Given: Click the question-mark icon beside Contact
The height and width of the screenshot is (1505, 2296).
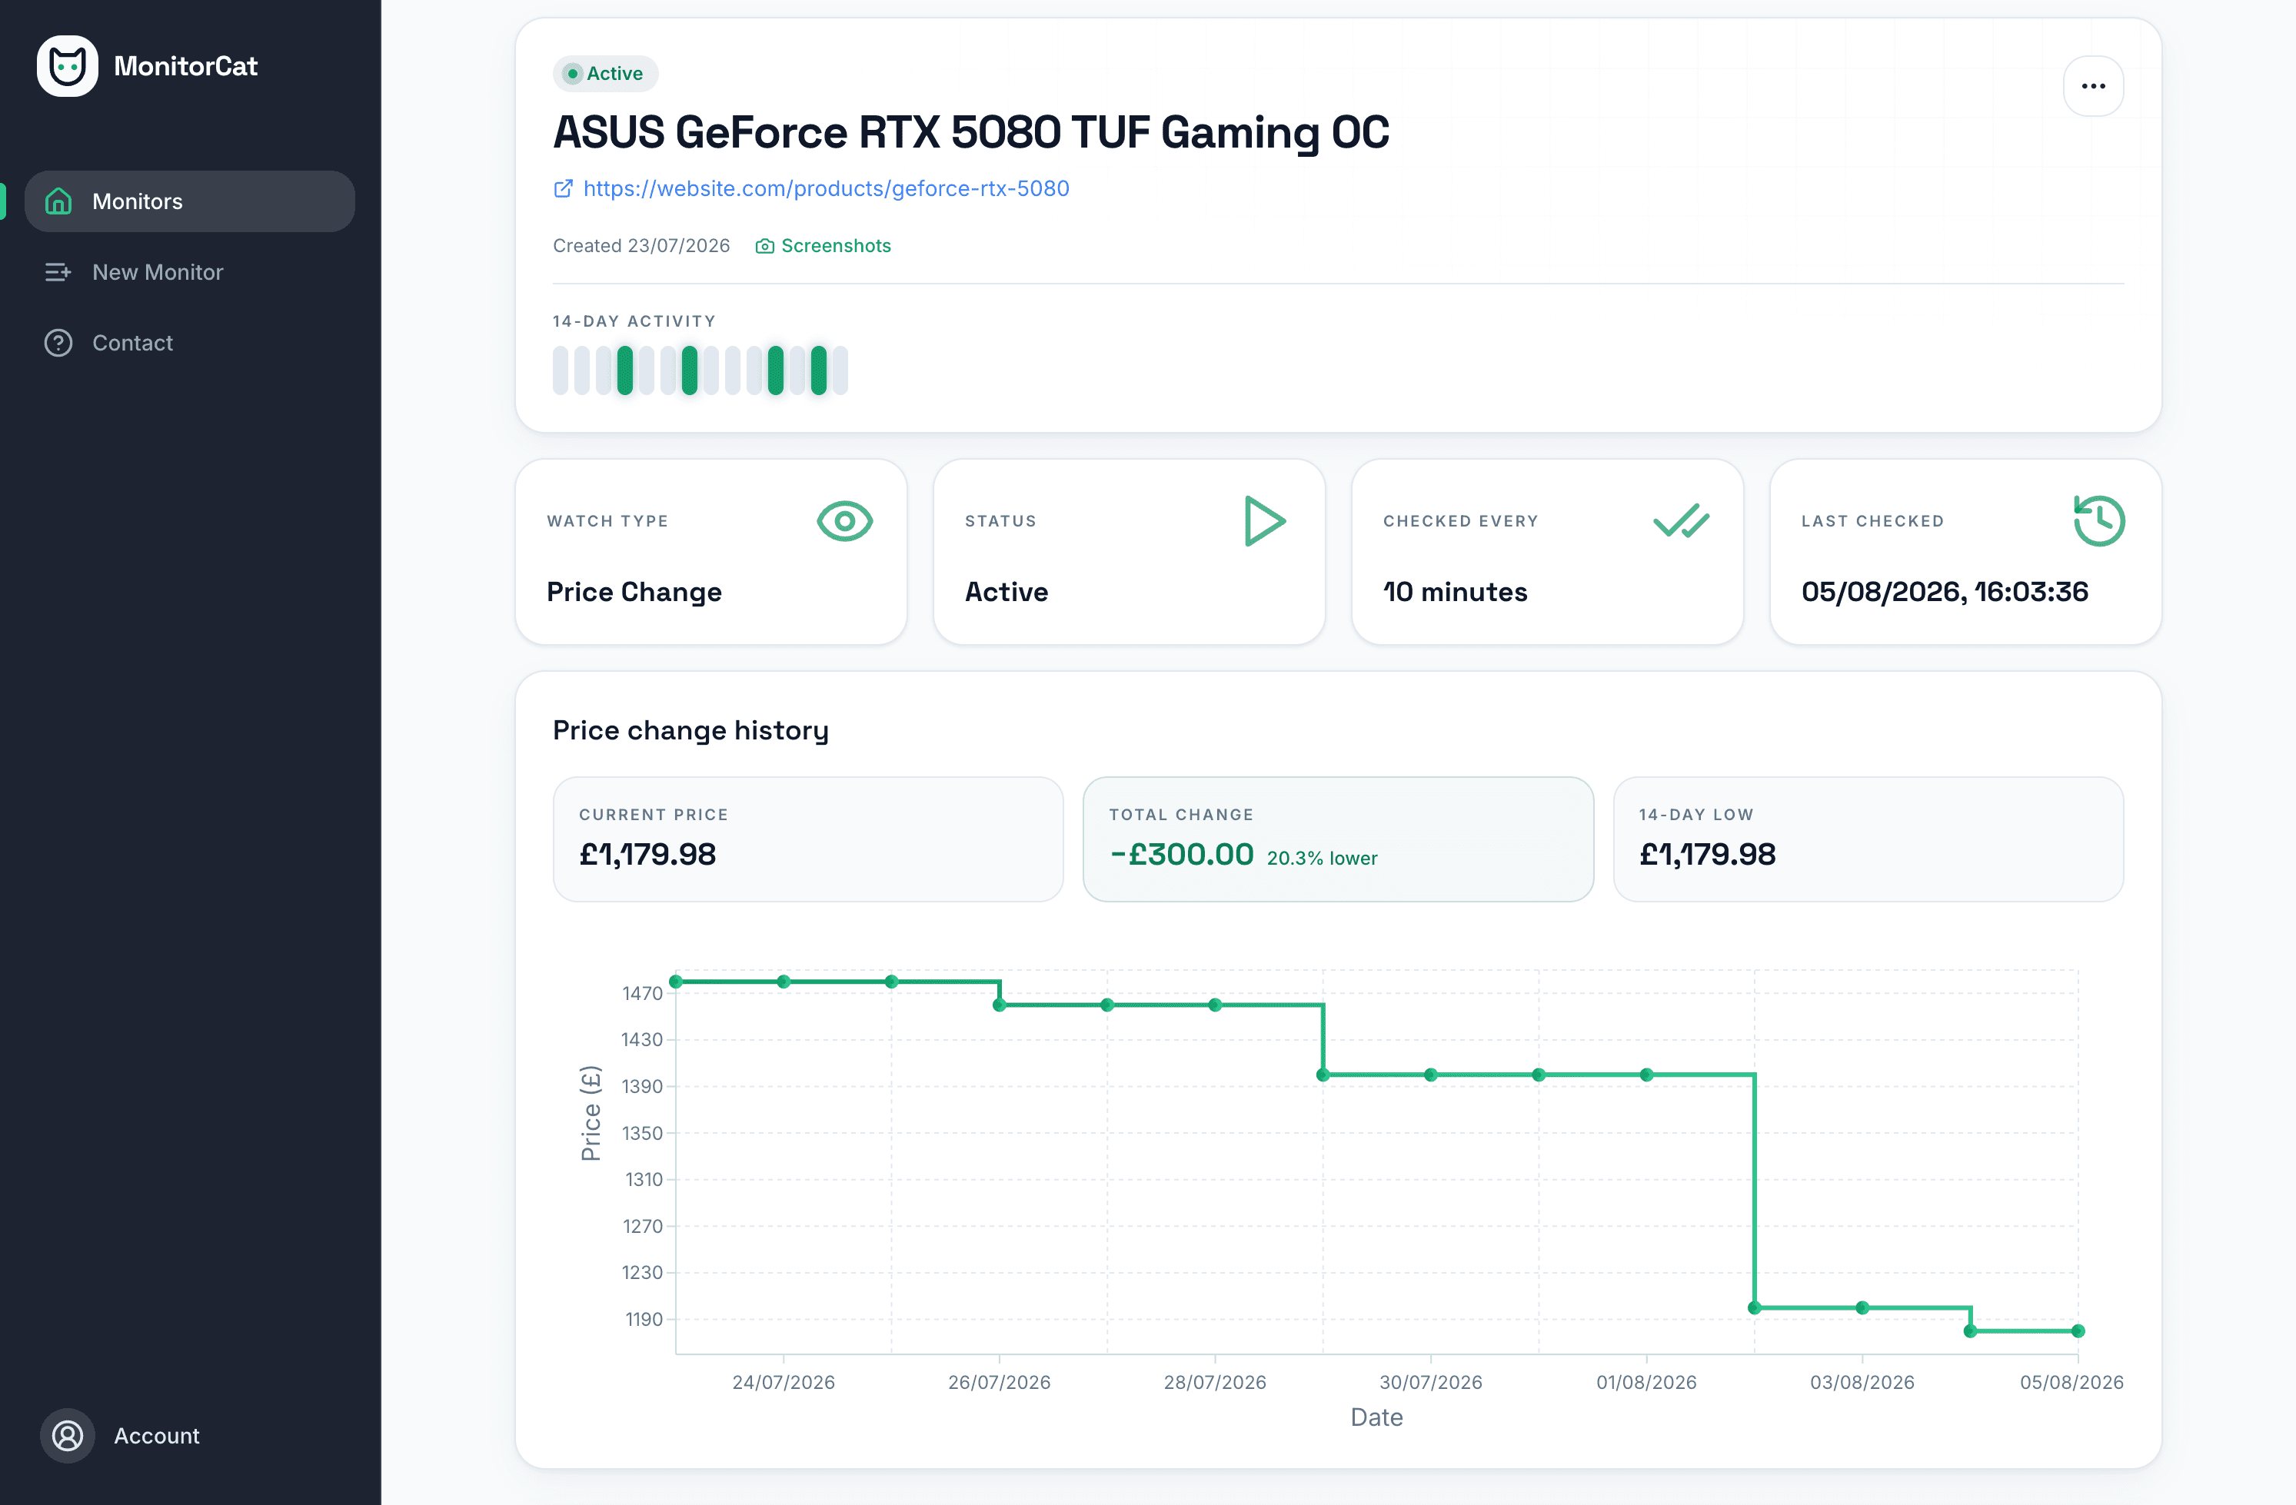Looking at the screenshot, I should pos(58,342).
